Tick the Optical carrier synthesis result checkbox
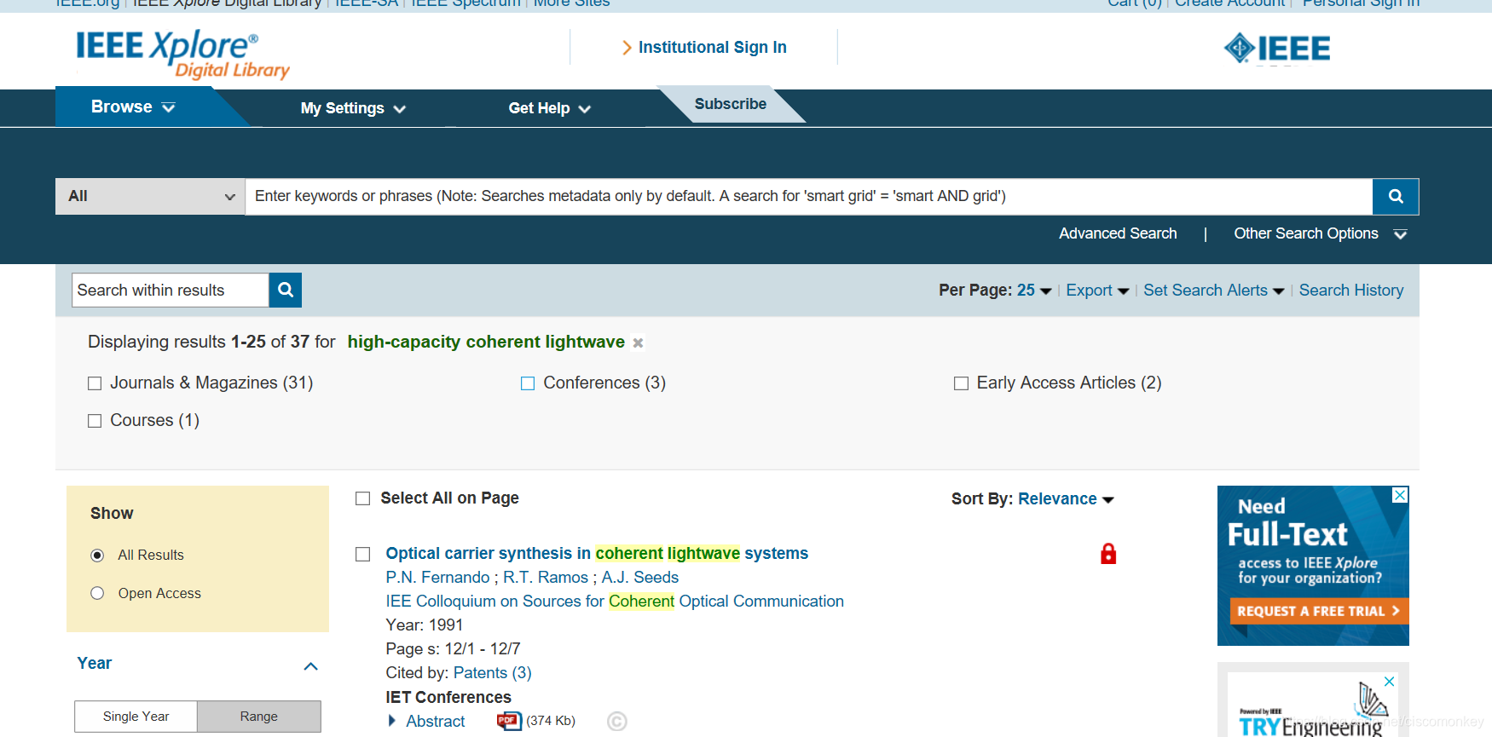Viewport: 1492px width, 737px height. click(362, 555)
